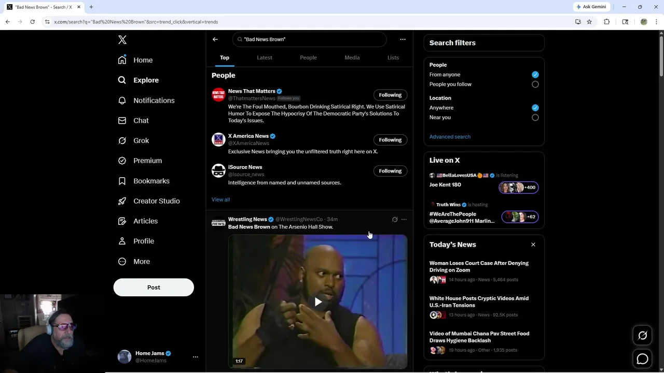Open Profile from sidebar

[x=136, y=241]
